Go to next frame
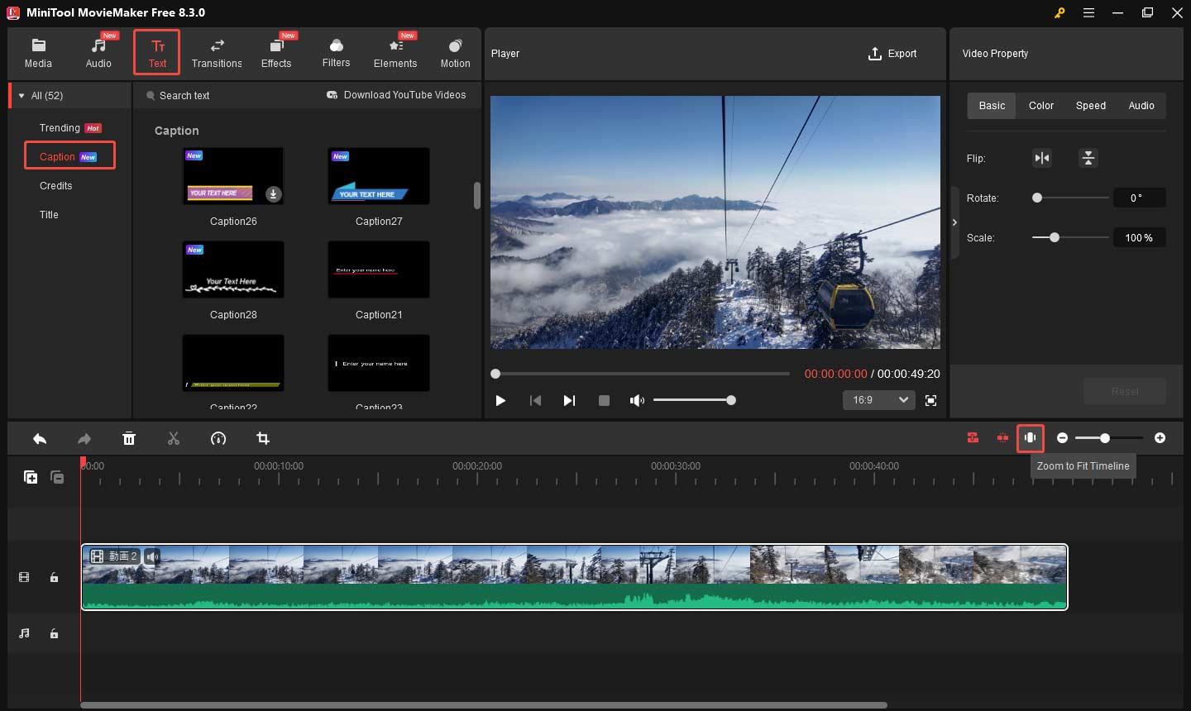Screen dimensions: 1191x711 click(569, 400)
